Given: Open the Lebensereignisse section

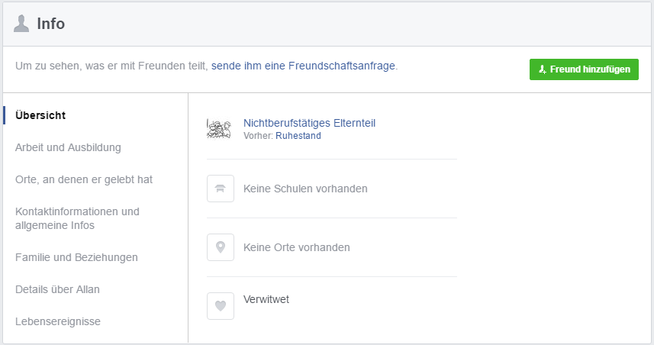Looking at the screenshot, I should pos(58,321).
